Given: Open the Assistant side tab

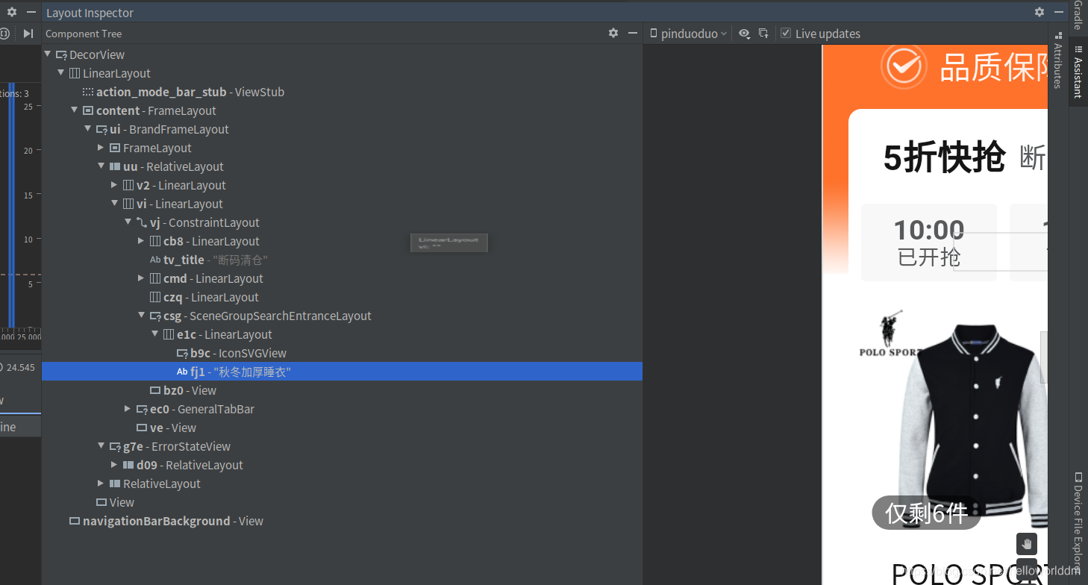Looking at the screenshot, I should (x=1078, y=72).
